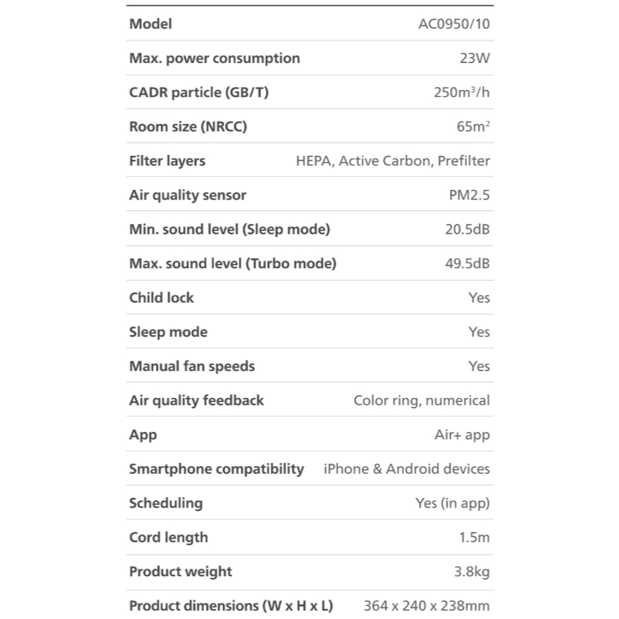
Task: Click the iPhone & Android devices text
Action: coord(406,469)
